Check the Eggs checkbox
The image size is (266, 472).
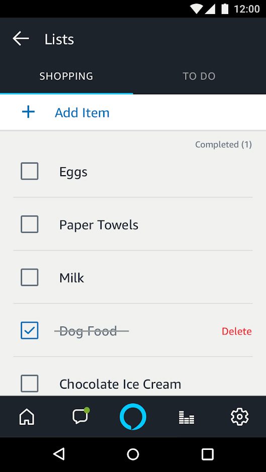30,171
